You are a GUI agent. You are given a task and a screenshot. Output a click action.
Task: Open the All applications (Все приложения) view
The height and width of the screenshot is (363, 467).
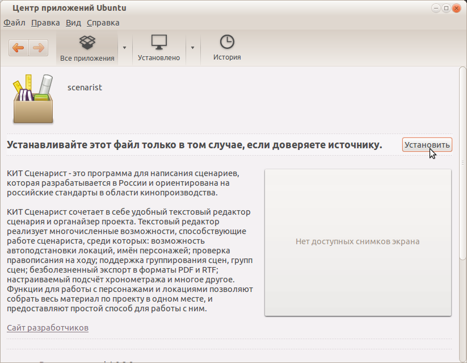[x=87, y=48]
